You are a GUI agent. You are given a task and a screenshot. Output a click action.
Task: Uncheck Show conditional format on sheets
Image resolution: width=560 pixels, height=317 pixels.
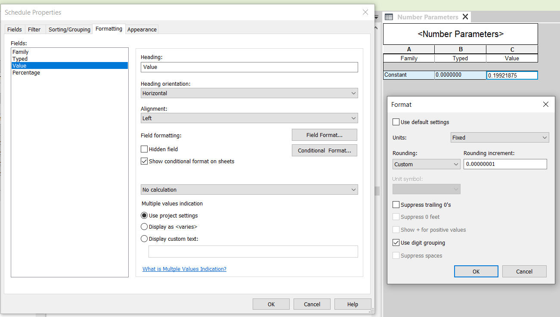click(x=144, y=161)
